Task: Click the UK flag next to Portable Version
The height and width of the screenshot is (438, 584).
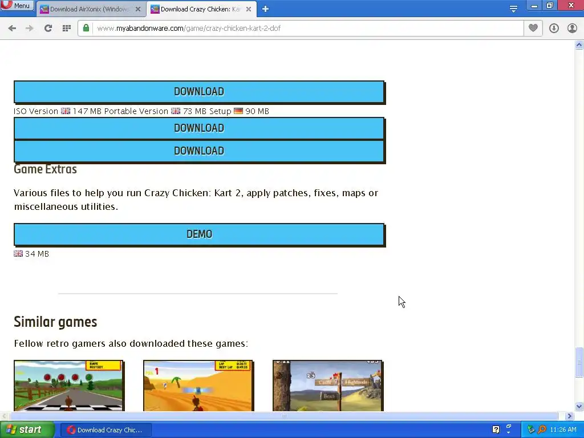Action: pos(176,111)
